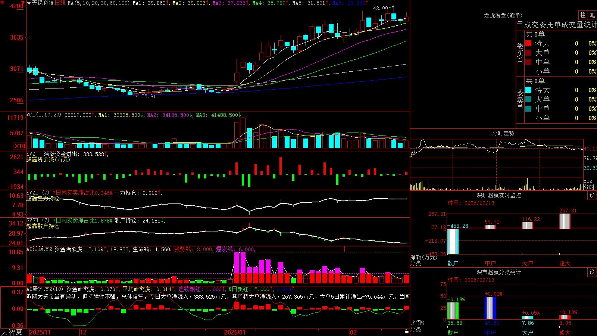Select the 日线 period label
The width and height of the screenshot is (597, 336).
(x=60, y=3)
